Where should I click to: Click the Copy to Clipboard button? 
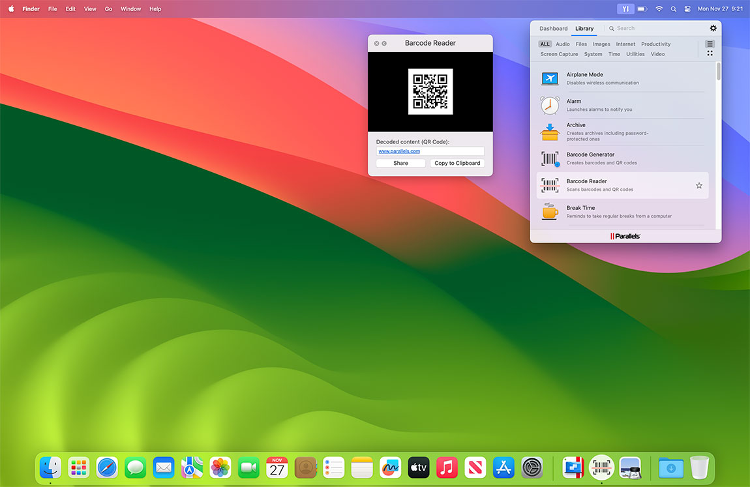tap(457, 163)
